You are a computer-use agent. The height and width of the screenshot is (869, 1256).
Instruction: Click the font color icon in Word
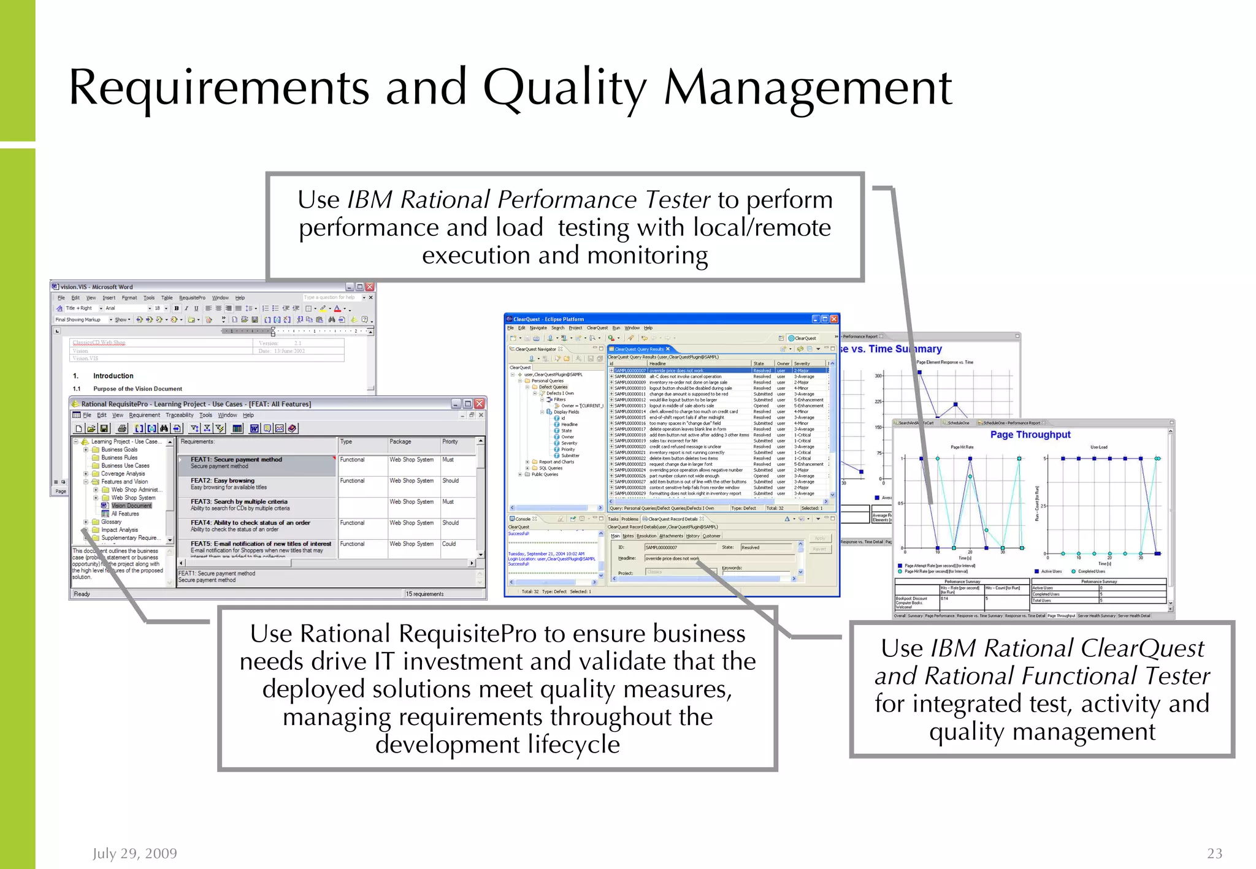point(337,308)
